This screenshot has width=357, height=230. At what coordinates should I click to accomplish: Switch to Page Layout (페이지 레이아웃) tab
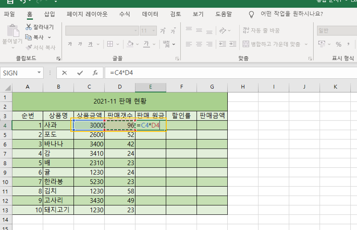pos(87,14)
